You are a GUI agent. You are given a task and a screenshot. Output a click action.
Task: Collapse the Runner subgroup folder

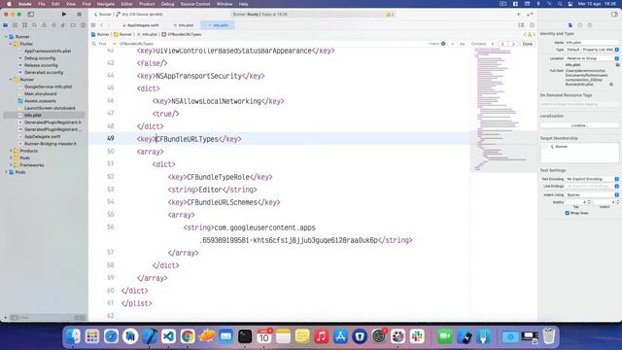pos(11,80)
